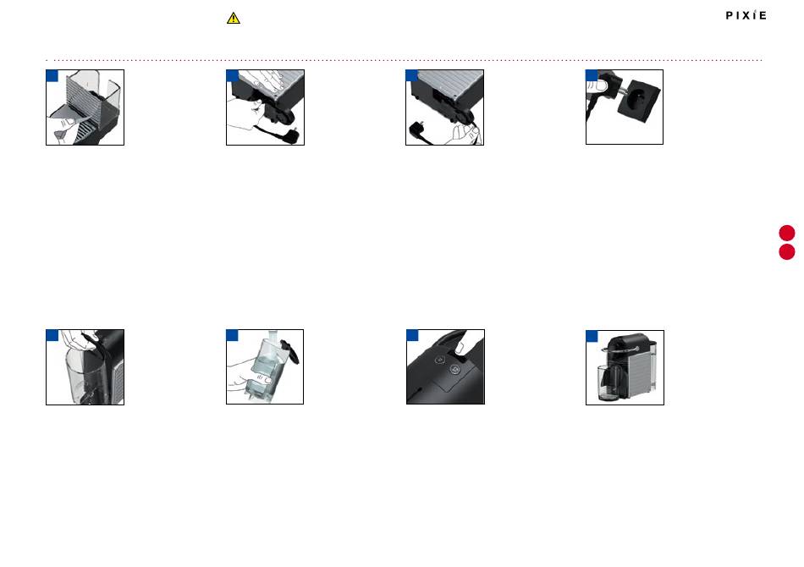
Task: Click blue step square on full machine image
Action: tap(592, 336)
